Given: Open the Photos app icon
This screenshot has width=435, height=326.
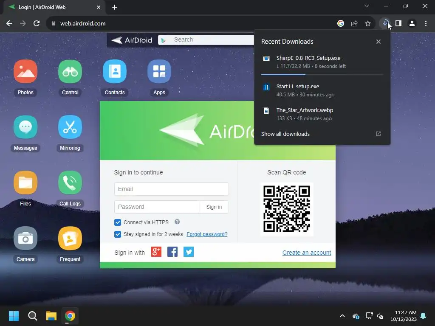Looking at the screenshot, I should (x=25, y=71).
